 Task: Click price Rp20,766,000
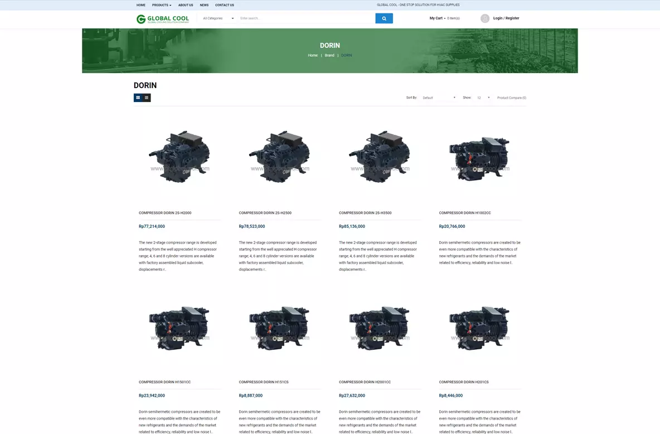pos(452,226)
